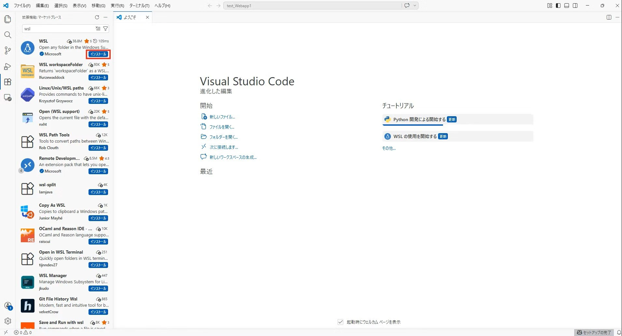
Task: Install Open (WSL support) extension
Action: coord(98,124)
